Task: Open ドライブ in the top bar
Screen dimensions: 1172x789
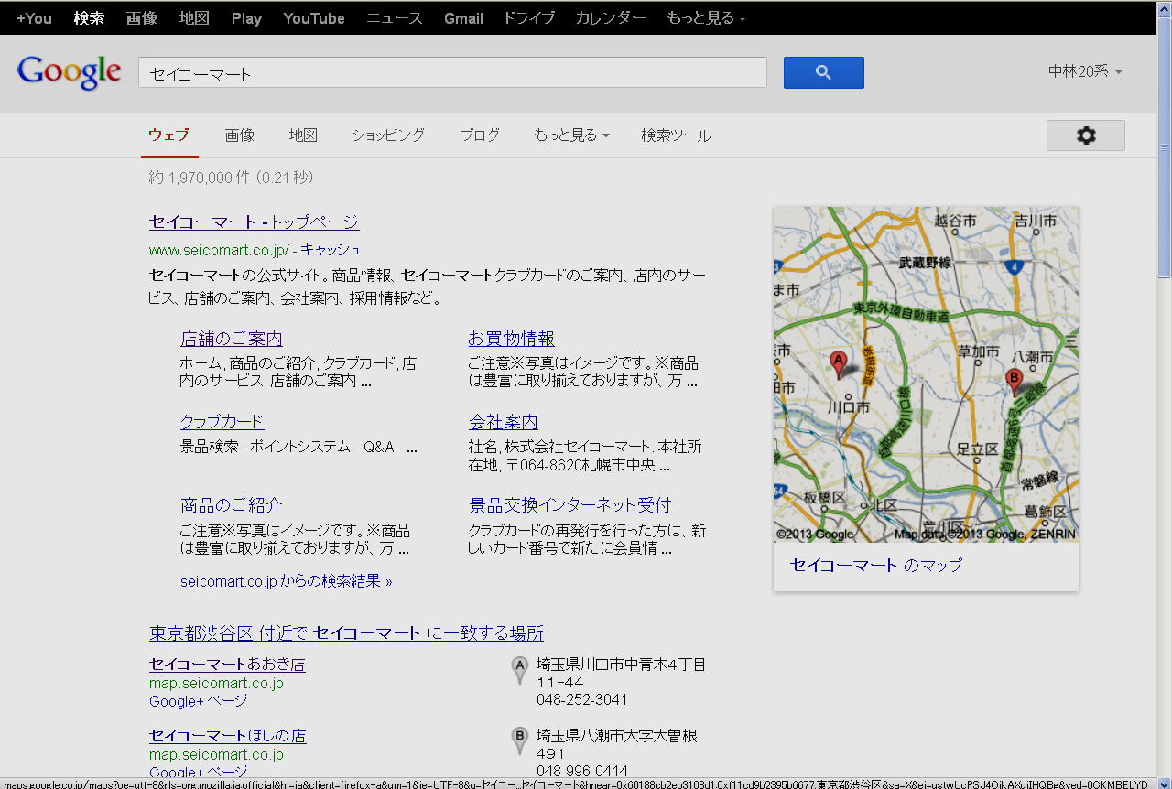Action: (529, 18)
